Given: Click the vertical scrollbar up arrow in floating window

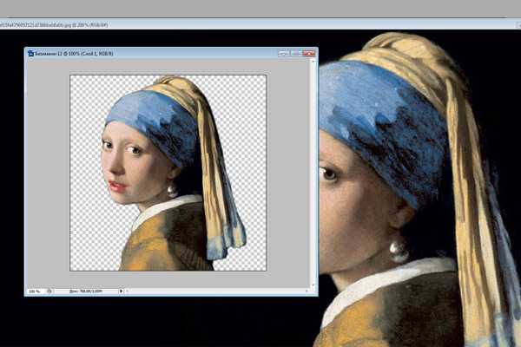Looking at the screenshot, I should tap(313, 62).
